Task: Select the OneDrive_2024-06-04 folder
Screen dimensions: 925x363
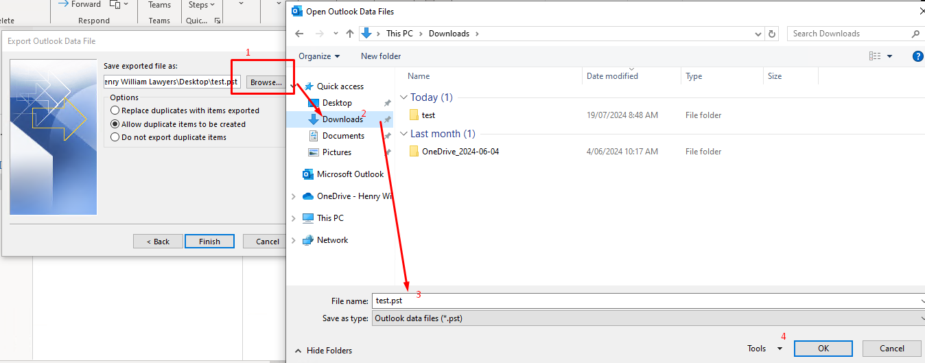Action: (460, 152)
